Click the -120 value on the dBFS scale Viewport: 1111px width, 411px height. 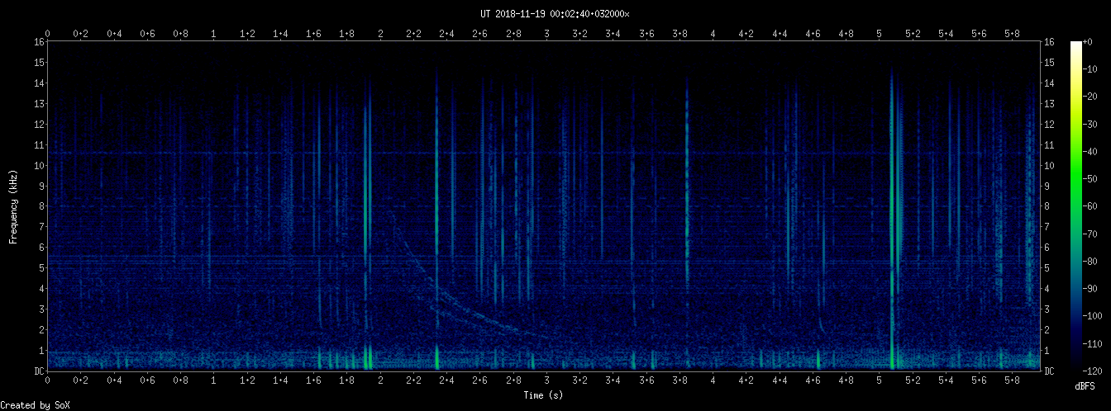point(1094,371)
